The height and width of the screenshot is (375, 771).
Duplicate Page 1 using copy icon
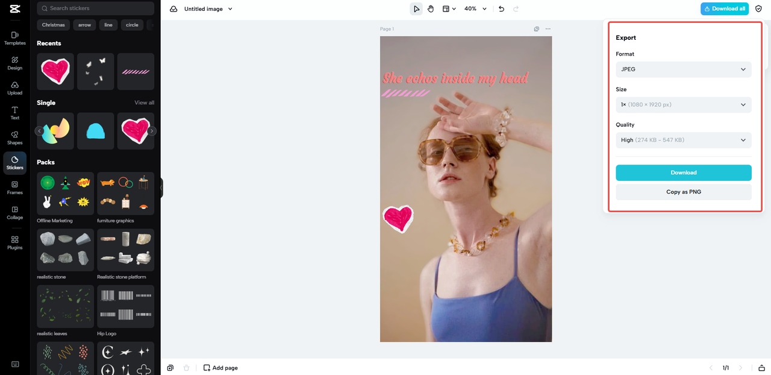click(537, 29)
